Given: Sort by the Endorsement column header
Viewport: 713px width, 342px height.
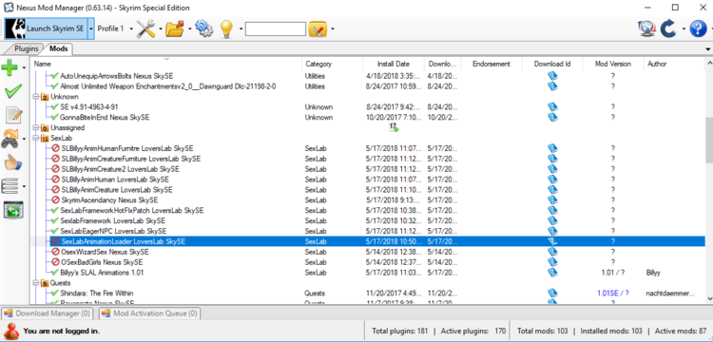Looking at the screenshot, I should [491, 64].
